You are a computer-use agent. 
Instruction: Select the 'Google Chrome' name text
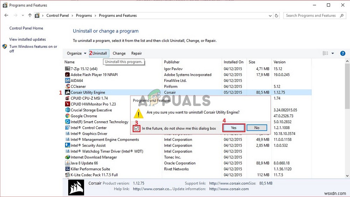[84, 116]
